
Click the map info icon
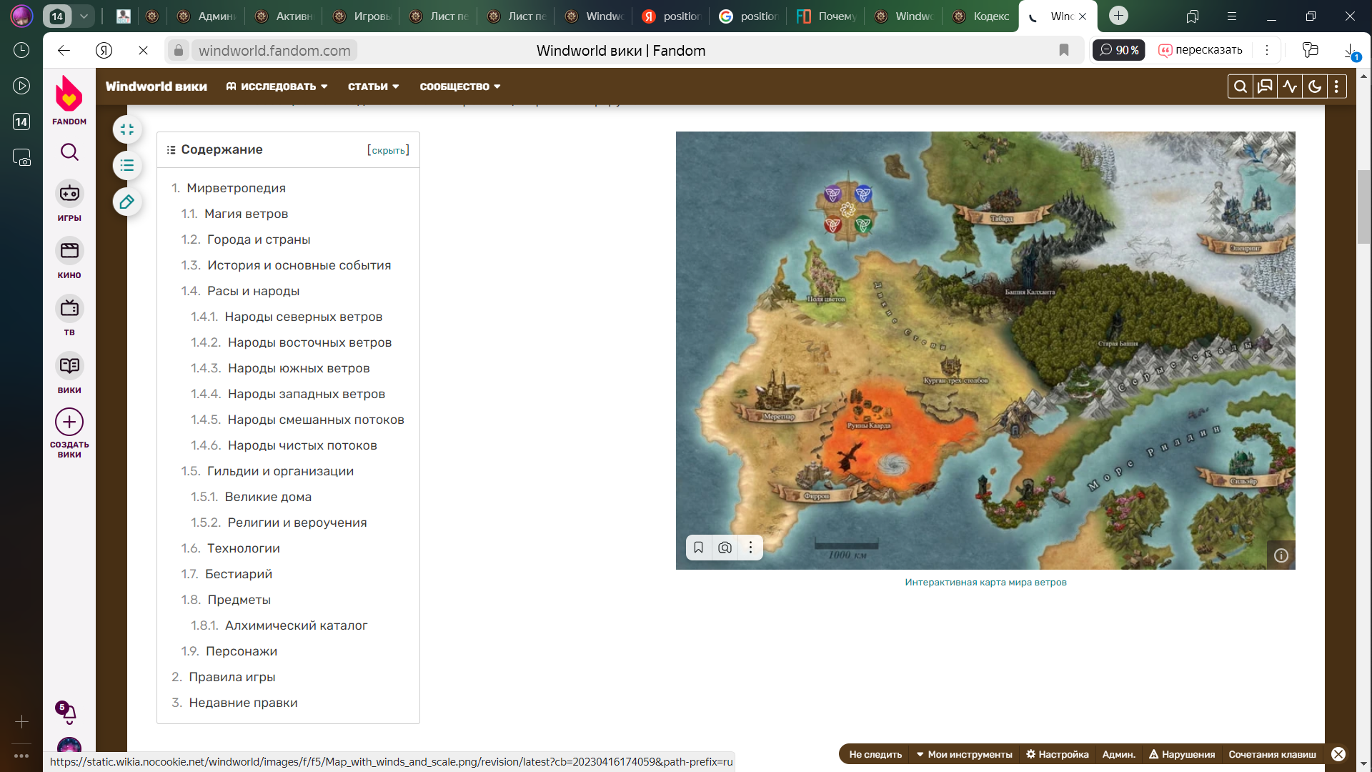click(1281, 555)
